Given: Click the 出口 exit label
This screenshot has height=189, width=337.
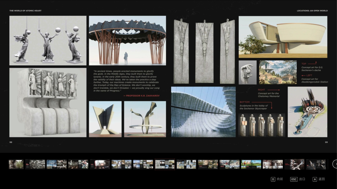Looking at the screenshot, I should pyautogui.click(x=302, y=179).
